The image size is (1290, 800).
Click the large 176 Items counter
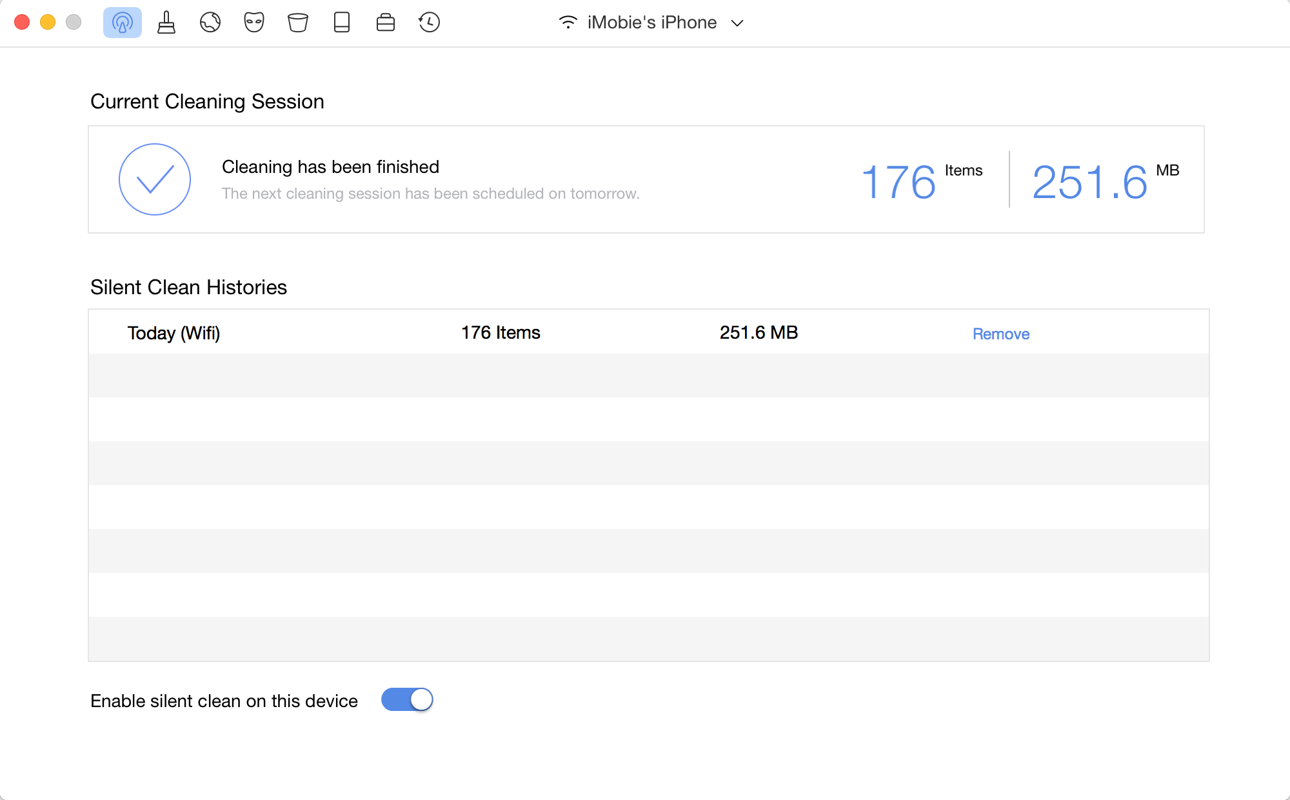click(898, 182)
